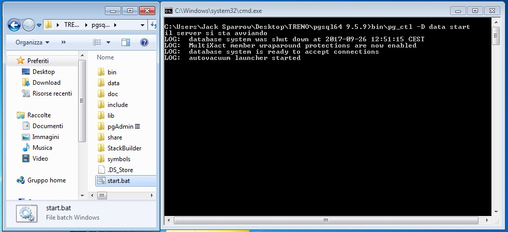Screen dimensions: 508x232
Task: Click the file list horizontal scrollbar thumb
Action: click(102, 196)
